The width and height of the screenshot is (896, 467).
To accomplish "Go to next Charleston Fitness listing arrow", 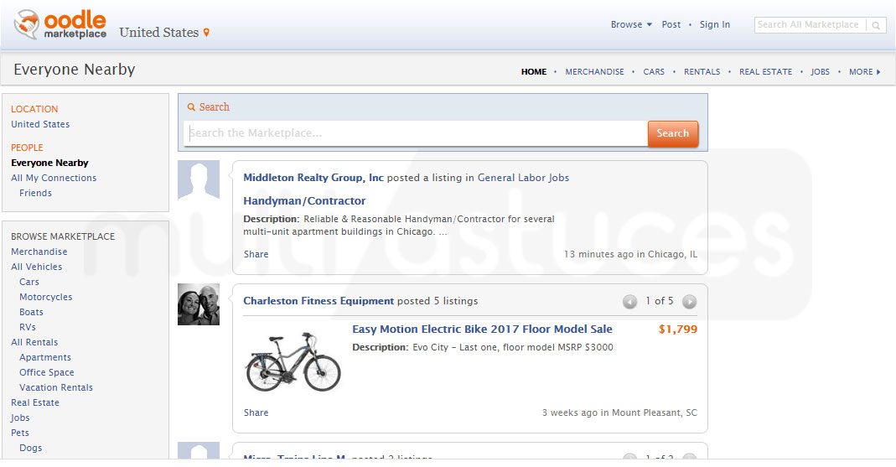I will [x=689, y=301].
